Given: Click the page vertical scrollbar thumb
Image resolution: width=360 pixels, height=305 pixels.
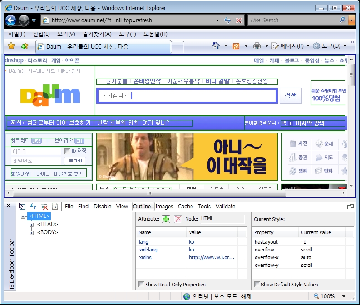Looking at the screenshot, I should [351, 75].
